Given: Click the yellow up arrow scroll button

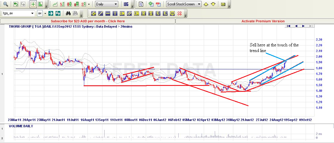Looking at the screenshot, I should click(206, 4).
